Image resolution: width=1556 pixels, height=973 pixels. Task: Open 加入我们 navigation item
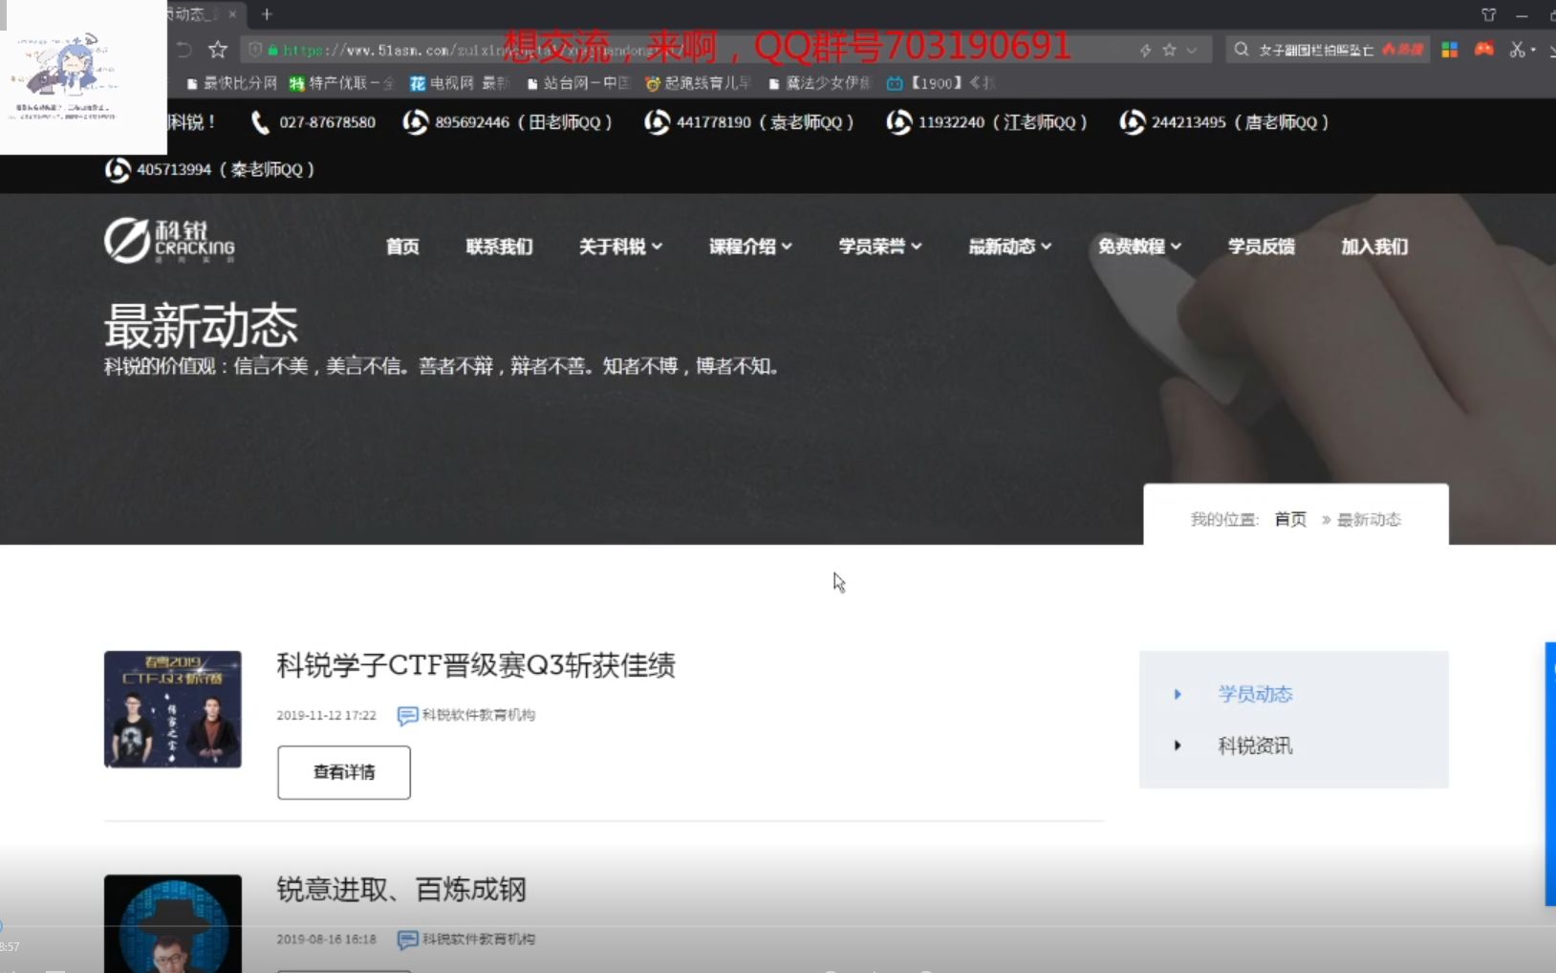(x=1374, y=247)
